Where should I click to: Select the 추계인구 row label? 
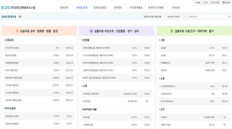164,117
